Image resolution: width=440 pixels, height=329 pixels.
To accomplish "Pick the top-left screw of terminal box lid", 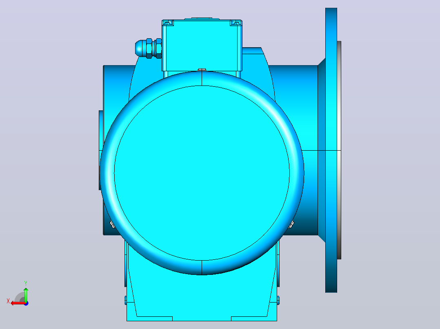I will click(x=168, y=23).
